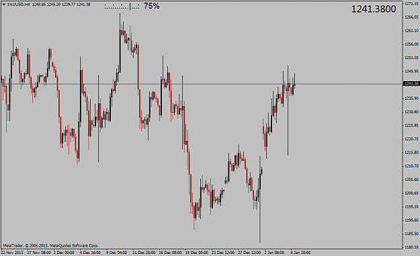Image resolution: width=420 pixels, height=256 pixels.
Task: Click the 1220.75 price axis label
Action: pos(412,139)
